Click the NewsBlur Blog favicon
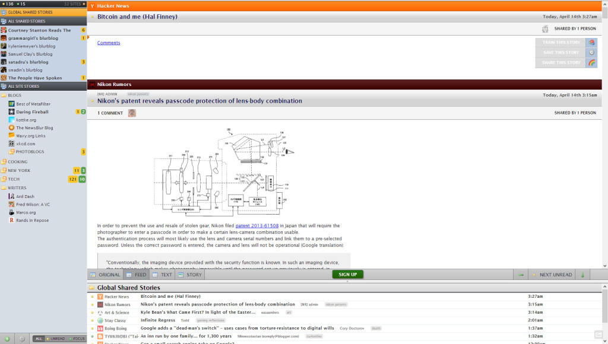The width and height of the screenshot is (608, 344). click(11, 128)
